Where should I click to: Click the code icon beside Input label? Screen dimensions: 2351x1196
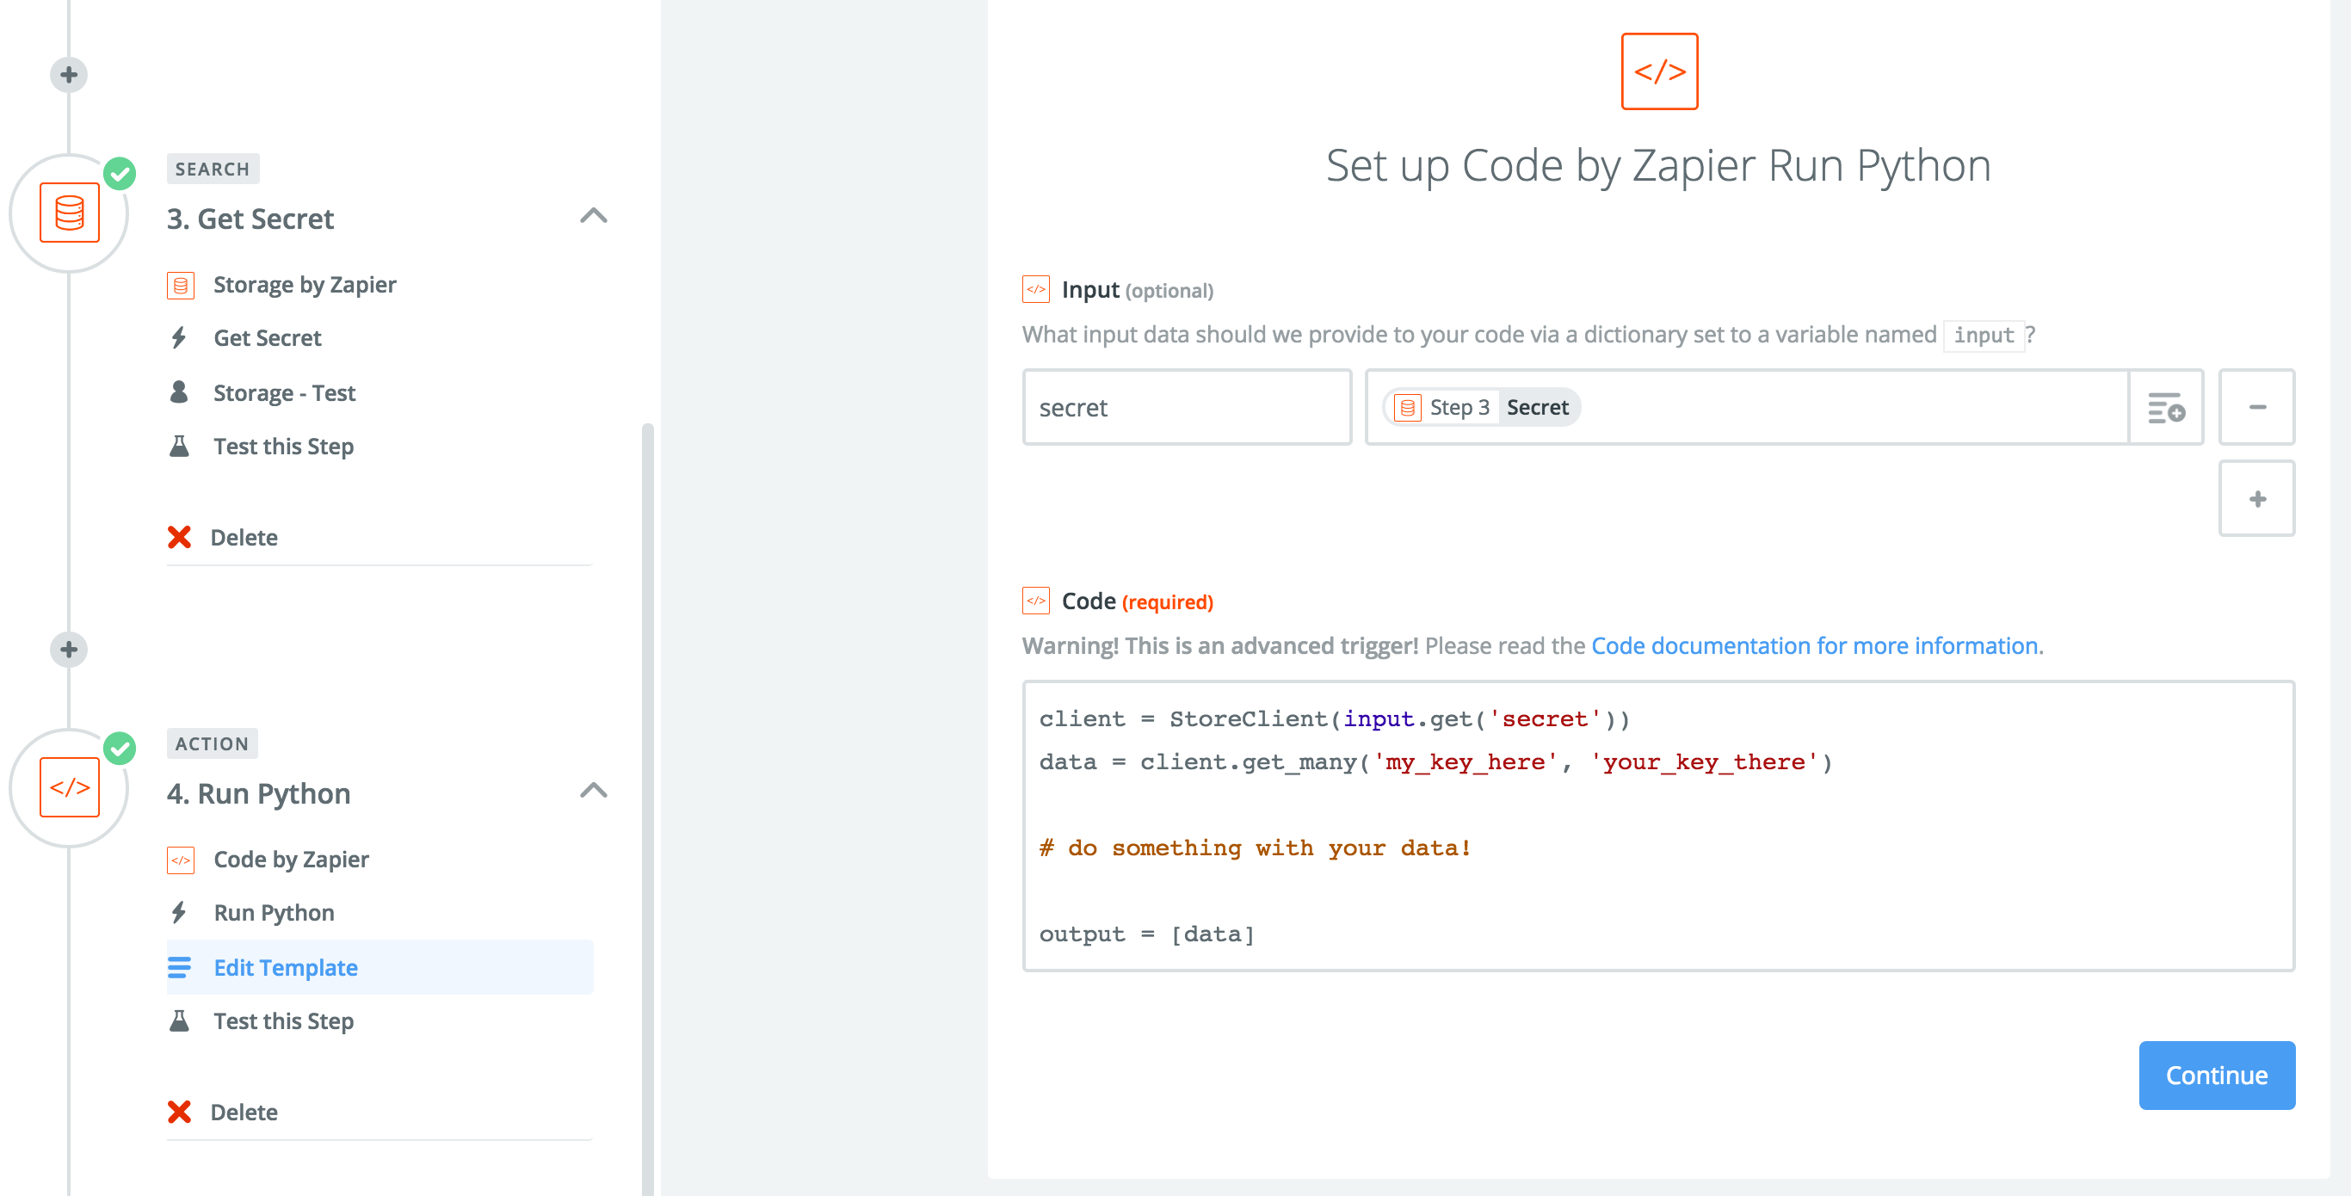pos(1036,289)
